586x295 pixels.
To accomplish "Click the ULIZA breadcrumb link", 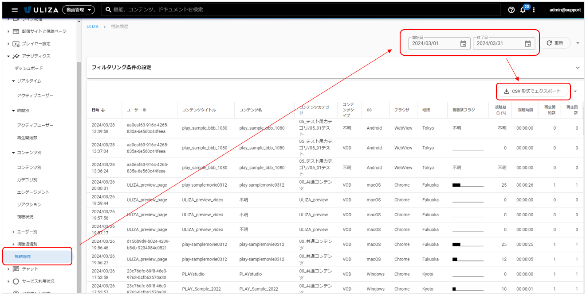I will pos(92,27).
